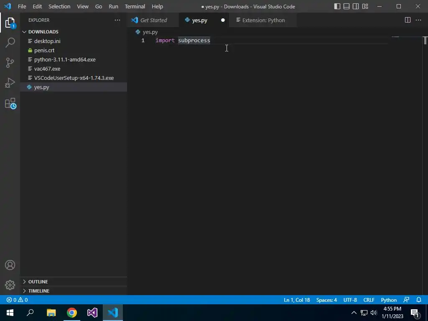
Task: Open penis.crt certificate file
Action: (74, 50)
